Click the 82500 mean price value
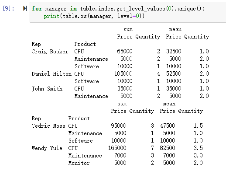The height and width of the screenshot is (171, 226). (x=168, y=148)
